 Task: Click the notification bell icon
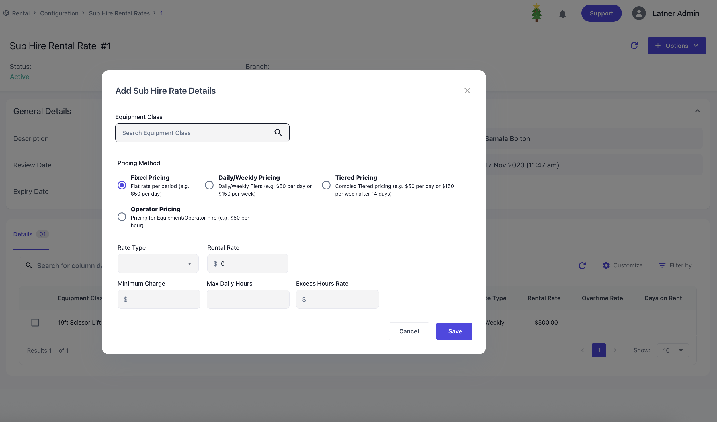coord(562,14)
